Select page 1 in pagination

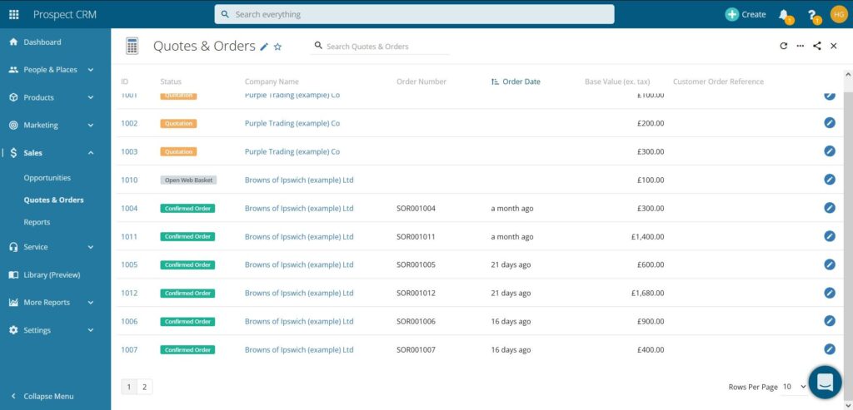(129, 387)
